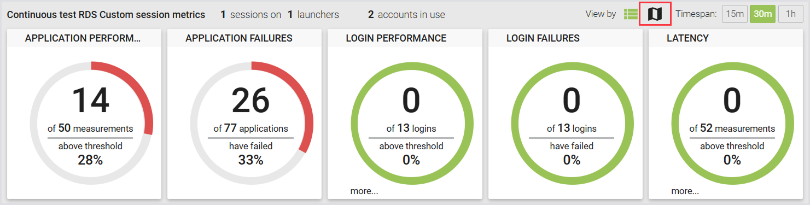Open 'more...' under Latency card
This screenshot has height=205, width=810.
(685, 191)
